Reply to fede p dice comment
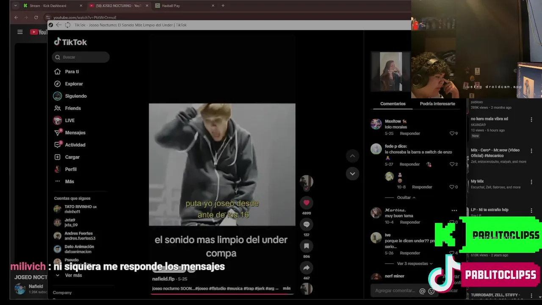Screen dimensions: 542x305 coord(410,164)
